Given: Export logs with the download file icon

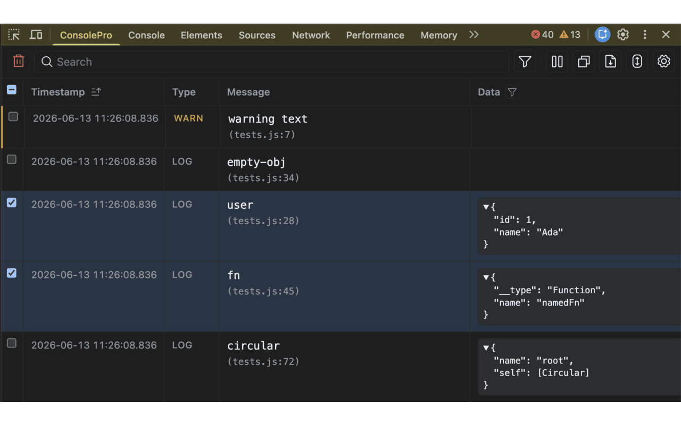Looking at the screenshot, I should 610,62.
